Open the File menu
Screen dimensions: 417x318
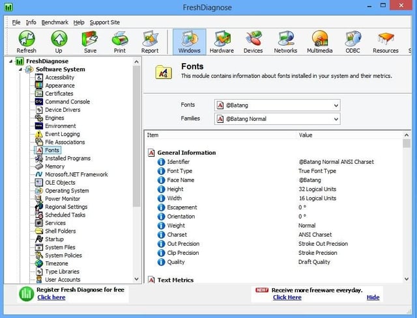coord(16,22)
